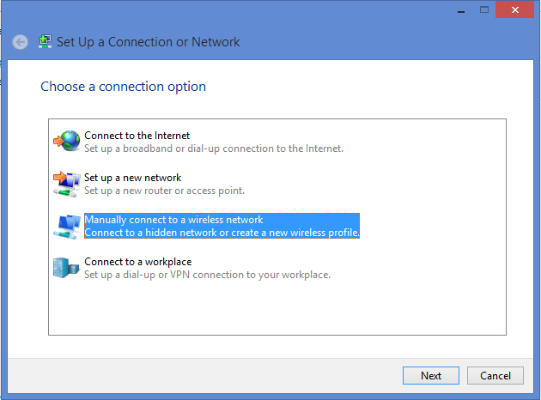Choose Connect to a workplace option
The height and width of the screenshot is (400, 541).
tap(138, 262)
